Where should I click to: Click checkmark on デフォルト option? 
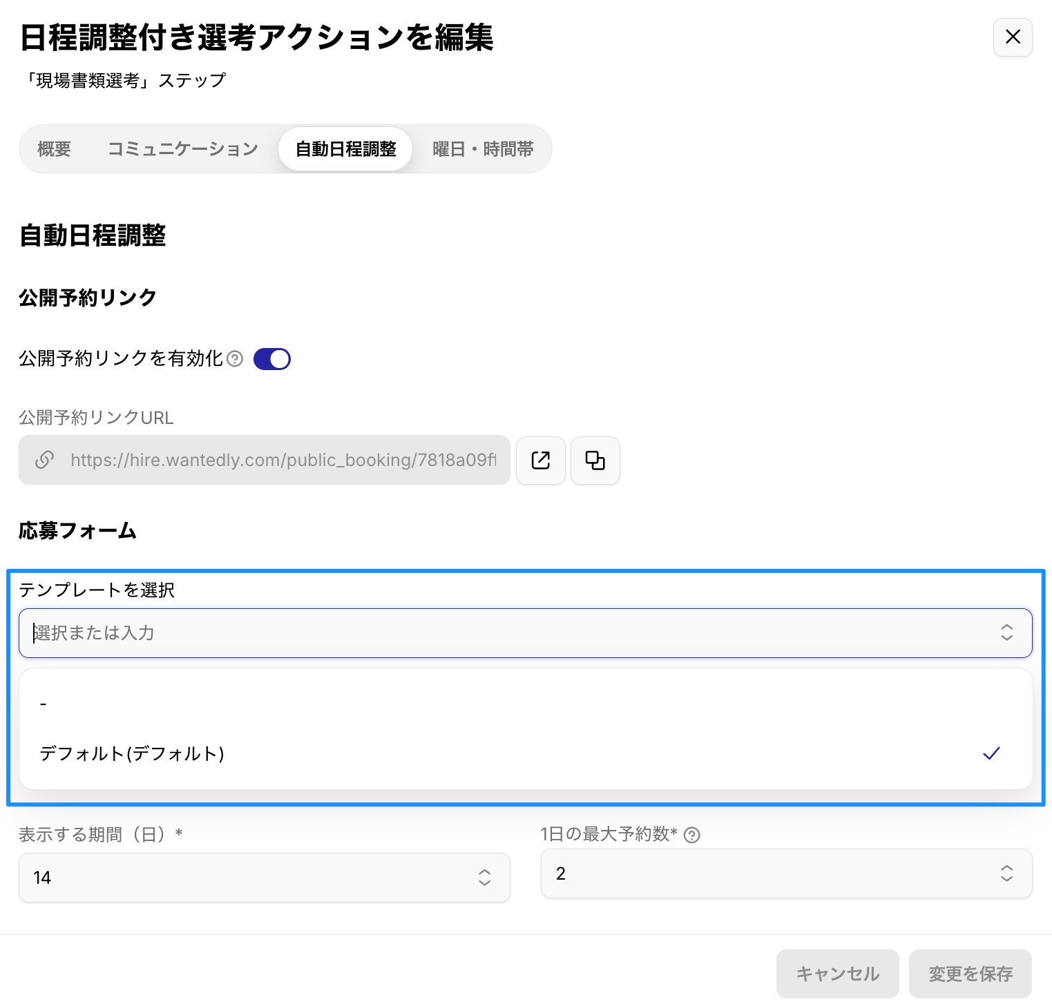[x=991, y=753]
